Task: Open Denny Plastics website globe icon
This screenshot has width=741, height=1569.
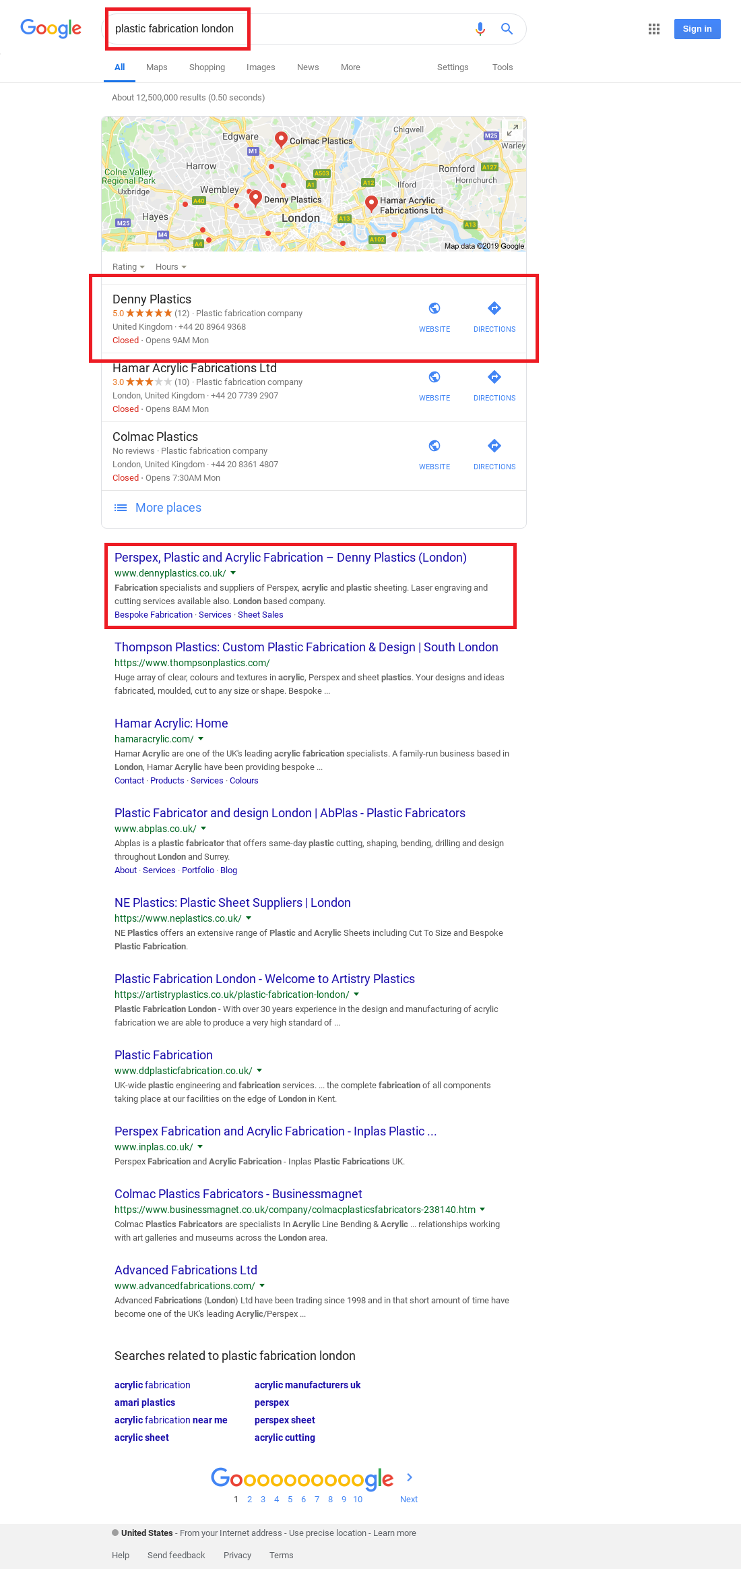Action: 434,309
